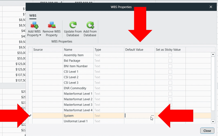This screenshot has height=136, width=218.
Task: Click the Type cell of ENR Commodity row
Action: [109, 88]
